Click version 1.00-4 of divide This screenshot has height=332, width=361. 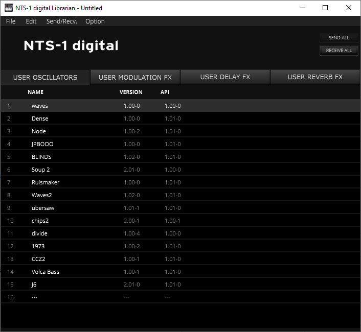click(x=132, y=233)
